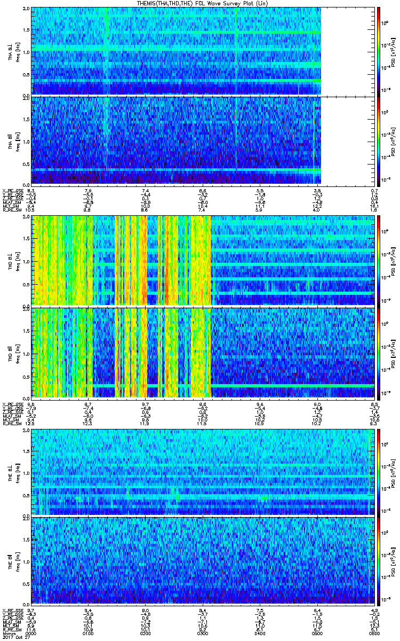The height and width of the screenshot is (641, 400).
Task: Select the THA B-perpendicular spectrogram panel
Action: [x=203, y=51]
